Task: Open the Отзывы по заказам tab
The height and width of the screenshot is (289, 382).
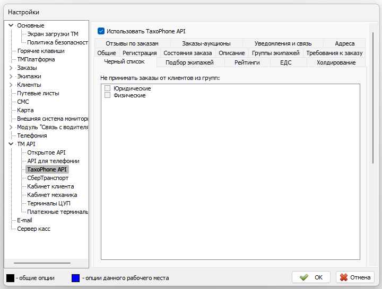Action: click(x=132, y=43)
